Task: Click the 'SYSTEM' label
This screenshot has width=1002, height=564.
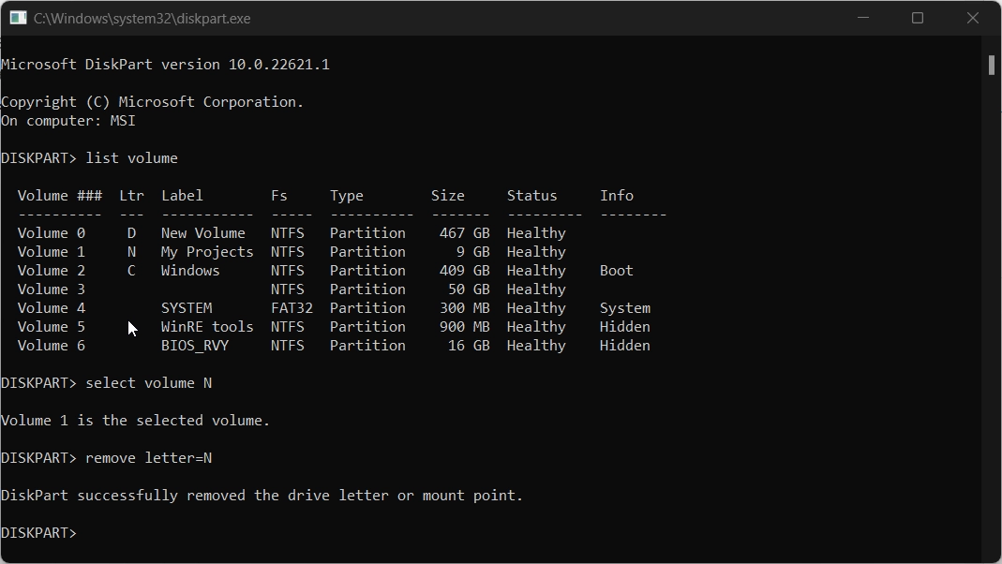Action: pyautogui.click(x=187, y=308)
